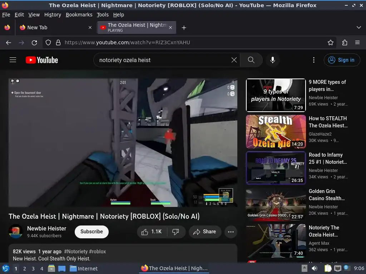Clear the search box with the X

click(234, 60)
